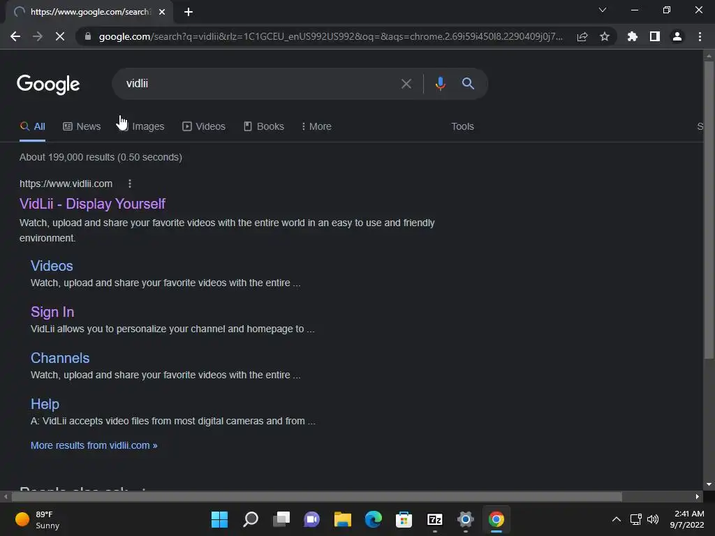Image resolution: width=715 pixels, height=536 pixels.
Task: Expand the More search categories menu
Action: tap(316, 126)
